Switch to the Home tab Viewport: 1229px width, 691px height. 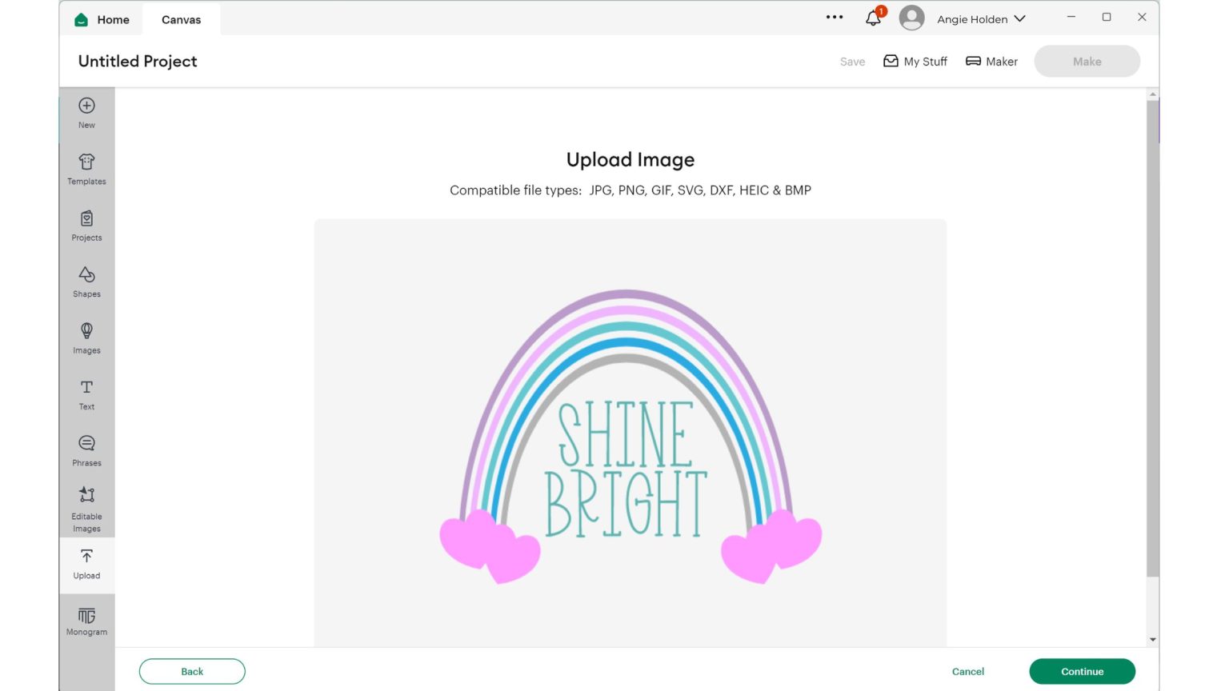click(x=102, y=20)
